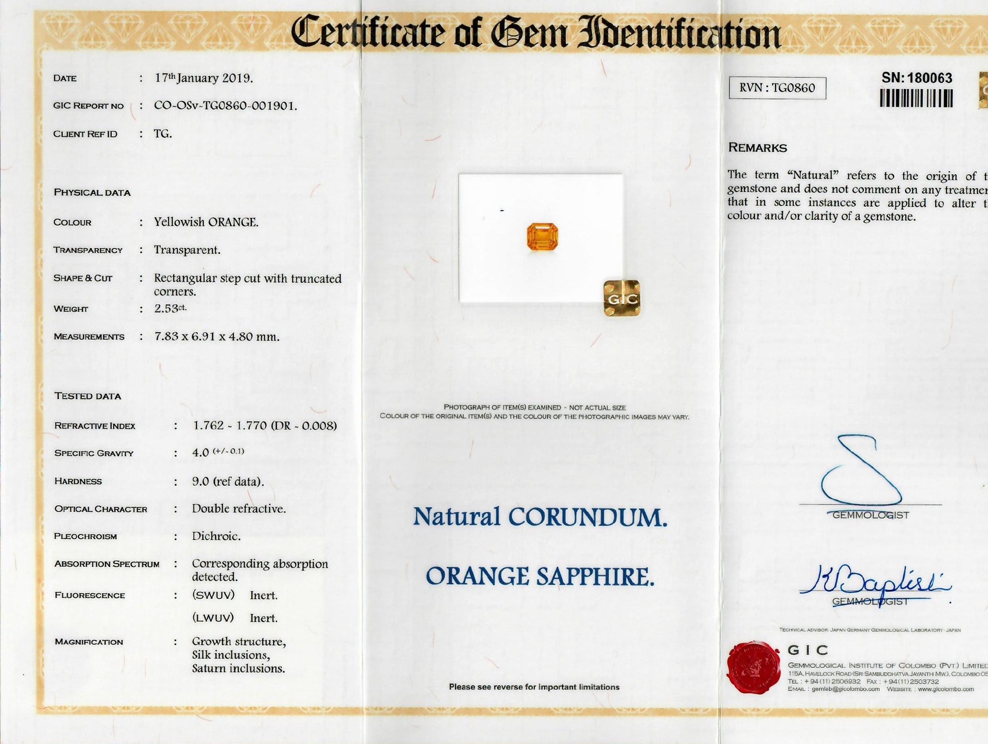Image resolution: width=988 pixels, height=744 pixels.
Task: Click the www.gicolombo.com website link
Action: 945,689
